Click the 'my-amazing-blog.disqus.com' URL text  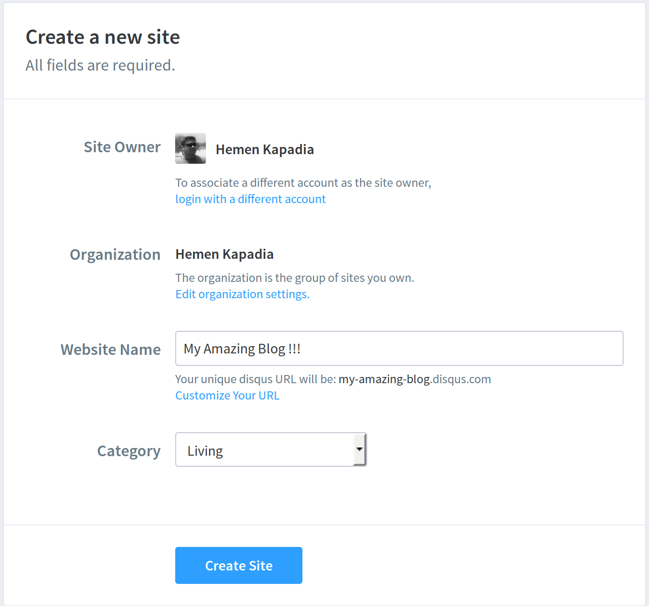click(415, 379)
